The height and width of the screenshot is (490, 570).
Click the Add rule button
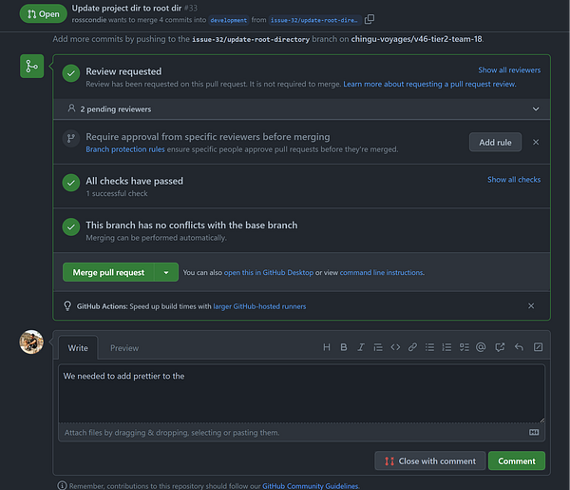coord(495,142)
